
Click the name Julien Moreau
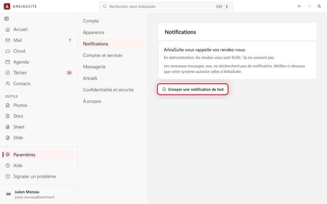tap(27, 192)
